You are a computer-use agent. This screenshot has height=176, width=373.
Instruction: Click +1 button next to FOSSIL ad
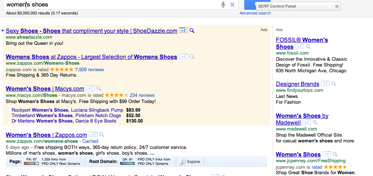pos(299,46)
